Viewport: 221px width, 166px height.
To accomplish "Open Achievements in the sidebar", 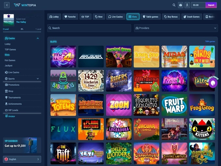I will [15, 104].
